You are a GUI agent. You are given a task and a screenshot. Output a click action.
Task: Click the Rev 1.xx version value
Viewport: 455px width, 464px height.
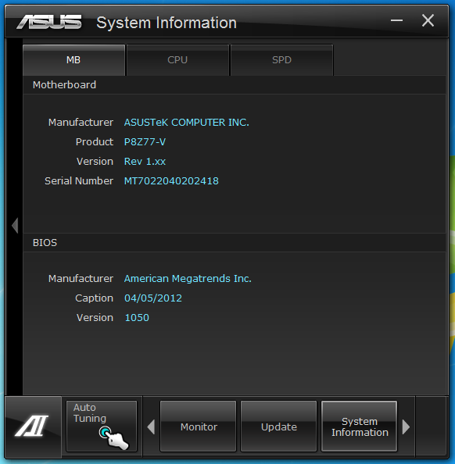coord(145,161)
